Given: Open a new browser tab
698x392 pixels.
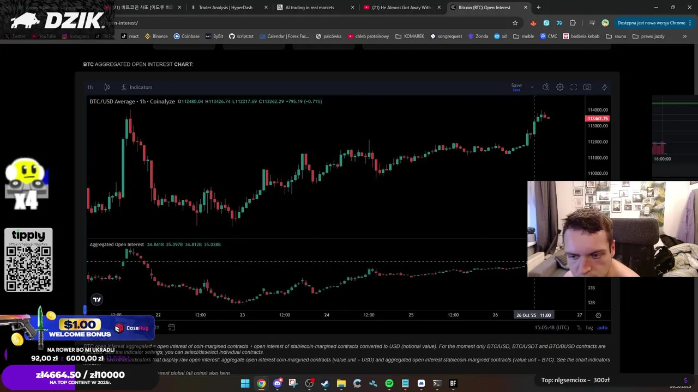Looking at the screenshot, I should [539, 8].
